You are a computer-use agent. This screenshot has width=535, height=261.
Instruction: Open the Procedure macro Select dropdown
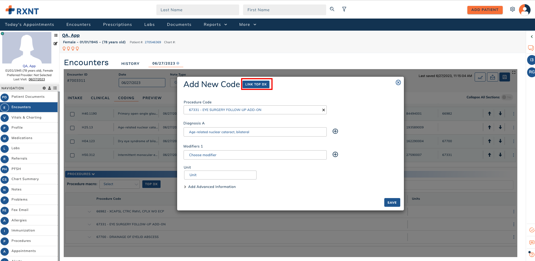pos(120,184)
